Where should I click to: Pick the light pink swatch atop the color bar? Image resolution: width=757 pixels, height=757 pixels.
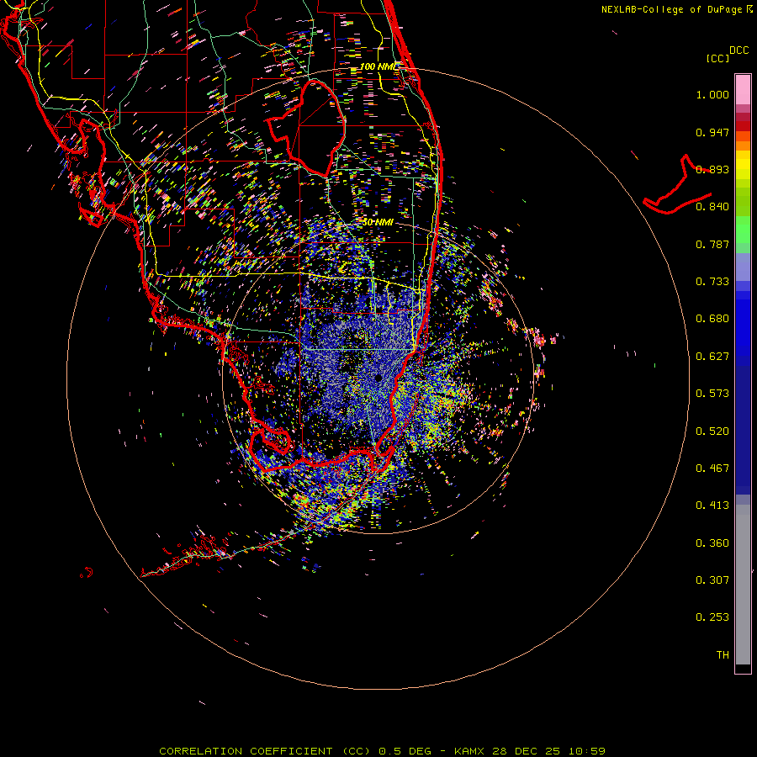click(x=743, y=90)
